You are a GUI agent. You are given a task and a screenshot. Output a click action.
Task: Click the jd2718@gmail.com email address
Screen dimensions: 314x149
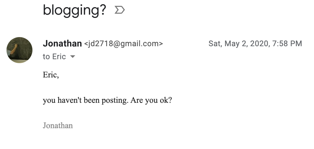[x=124, y=44]
